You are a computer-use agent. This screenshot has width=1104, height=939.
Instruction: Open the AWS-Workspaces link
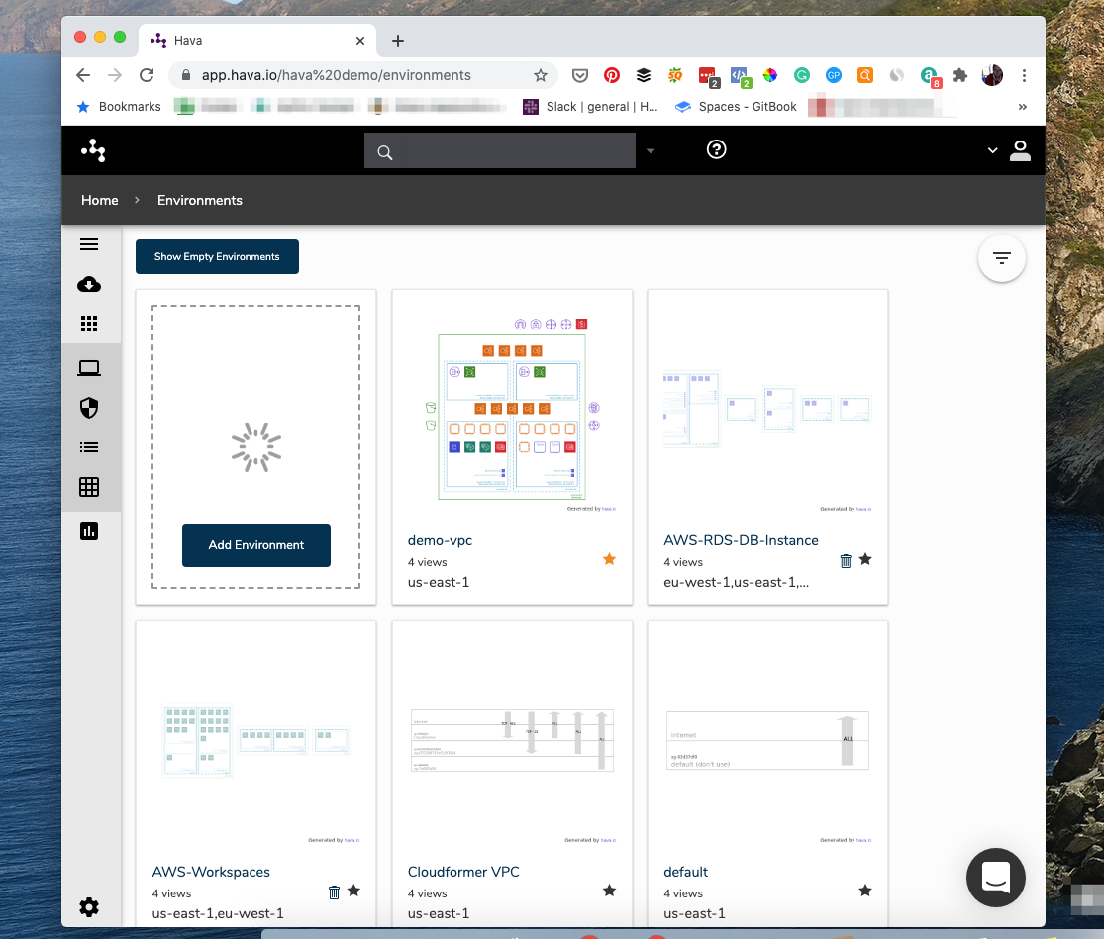coord(211,872)
